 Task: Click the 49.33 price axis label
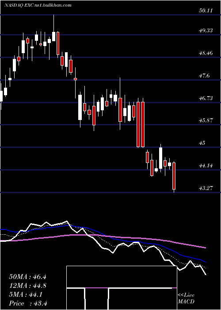(206, 30)
